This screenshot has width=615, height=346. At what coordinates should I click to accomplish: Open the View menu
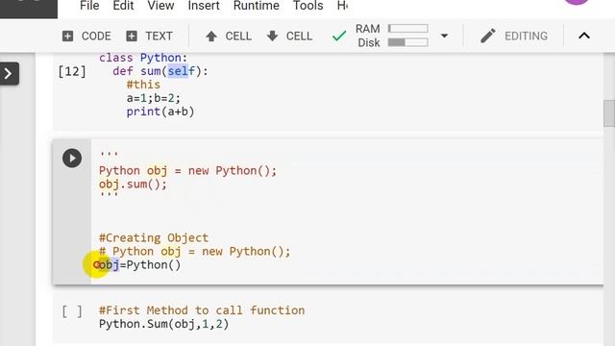[x=160, y=6]
